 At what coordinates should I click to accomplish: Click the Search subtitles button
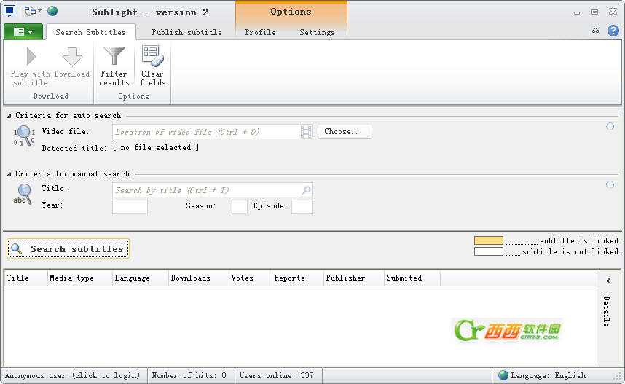click(x=68, y=248)
